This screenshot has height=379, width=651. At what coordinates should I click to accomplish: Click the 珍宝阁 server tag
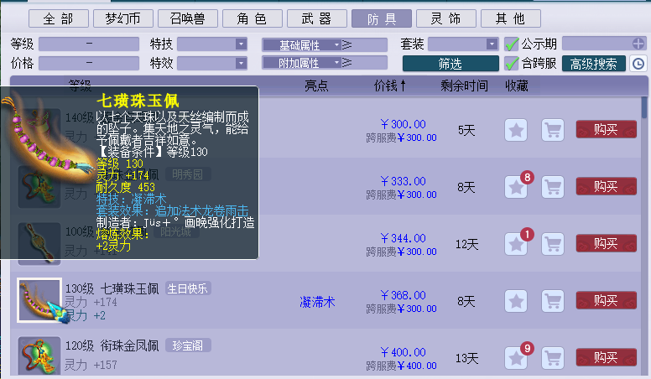coord(188,345)
